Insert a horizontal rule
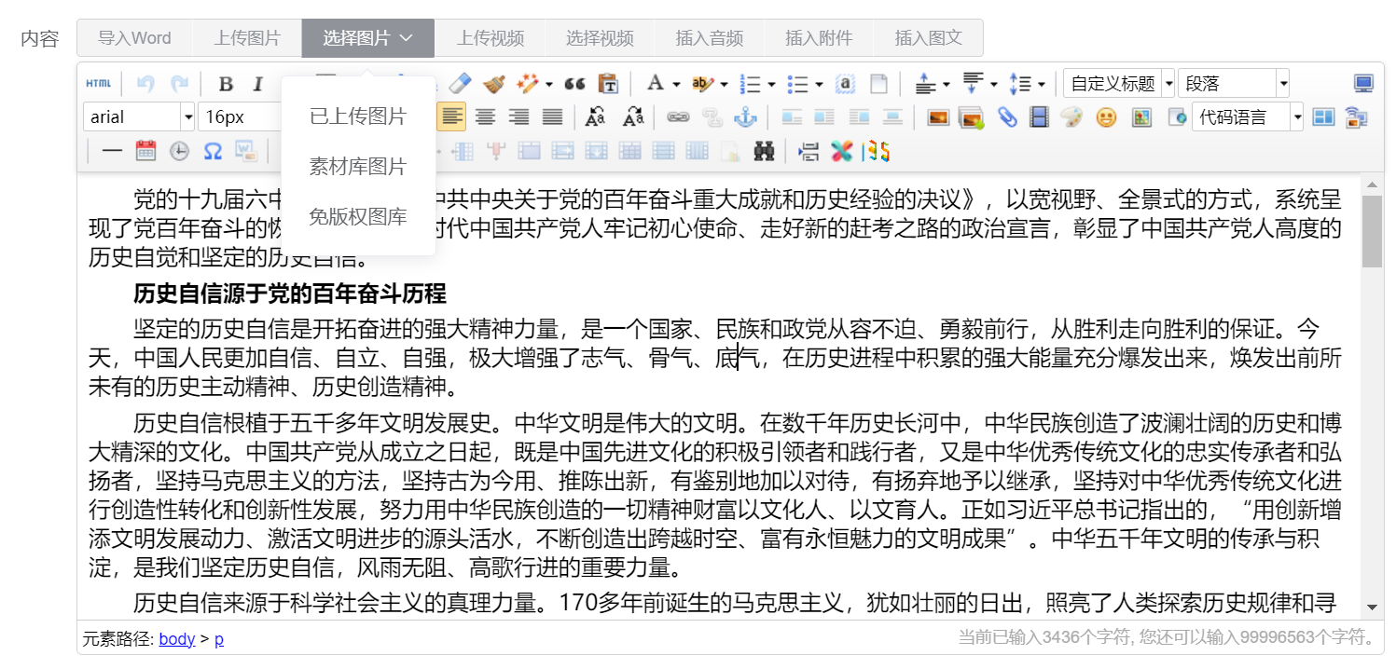Viewport: 1396px width, 669px height. tap(112, 150)
